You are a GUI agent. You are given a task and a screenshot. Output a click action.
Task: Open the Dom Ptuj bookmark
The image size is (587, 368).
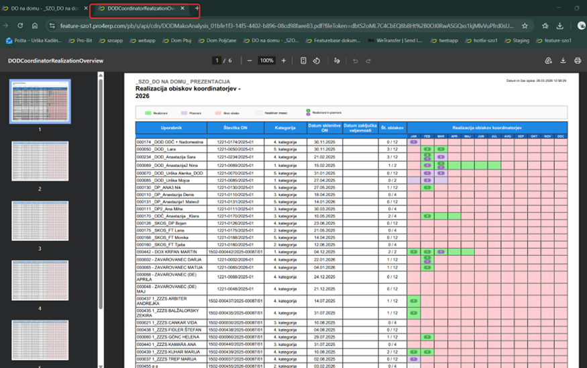pyautogui.click(x=176, y=40)
